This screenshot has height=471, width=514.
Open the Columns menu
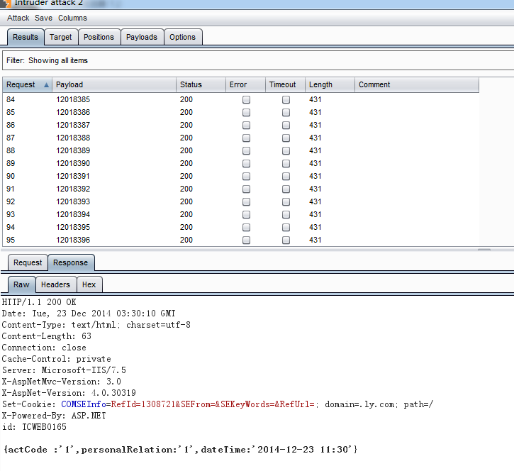[x=72, y=18]
